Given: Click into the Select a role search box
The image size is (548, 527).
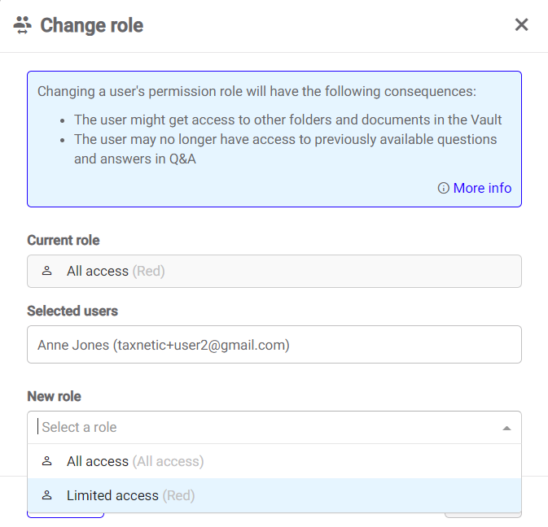Looking at the screenshot, I should point(244,427).
